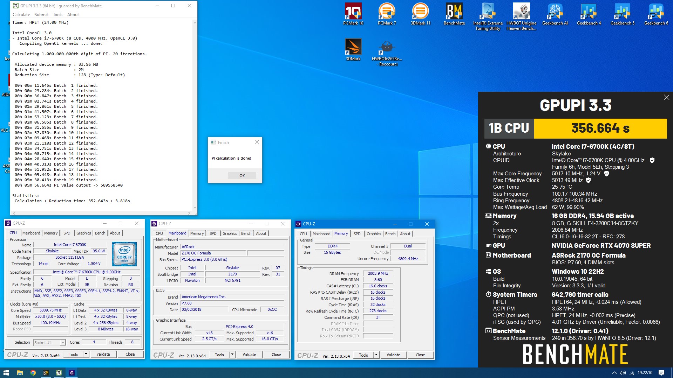This screenshot has height=378, width=673.
Task: Open Google Chrome from the taskbar
Action: tap(33, 373)
